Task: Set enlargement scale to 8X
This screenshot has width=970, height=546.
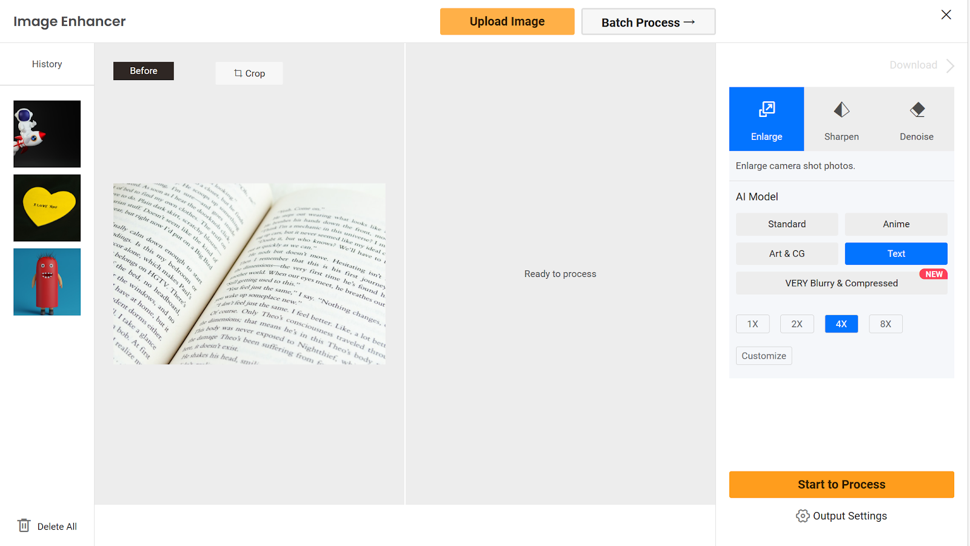Action: [x=886, y=324]
